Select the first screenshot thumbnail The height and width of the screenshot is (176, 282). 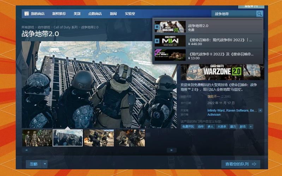[37, 138]
